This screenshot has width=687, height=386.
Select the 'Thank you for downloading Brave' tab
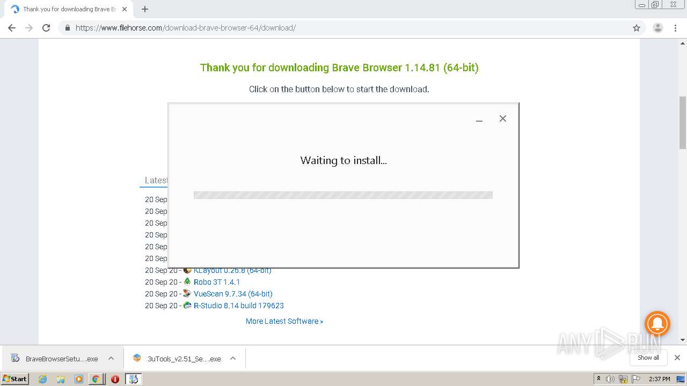click(x=68, y=9)
